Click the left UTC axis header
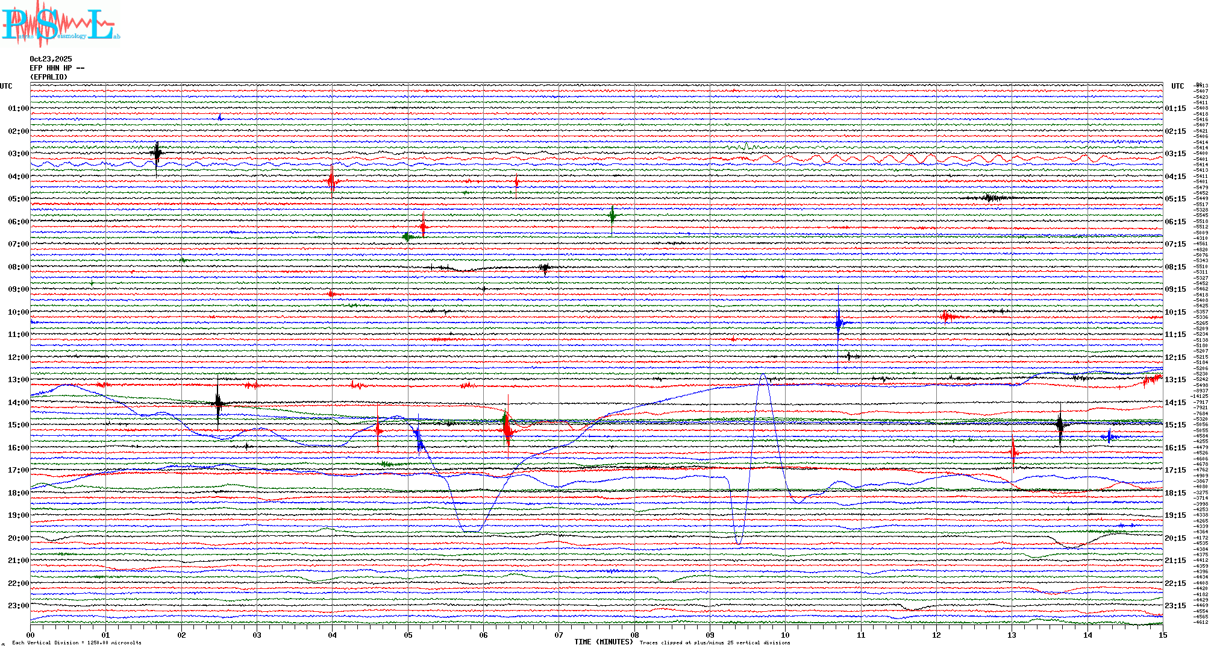 [6, 86]
